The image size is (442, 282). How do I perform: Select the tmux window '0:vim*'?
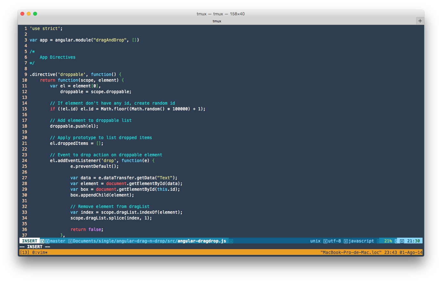coord(40,252)
